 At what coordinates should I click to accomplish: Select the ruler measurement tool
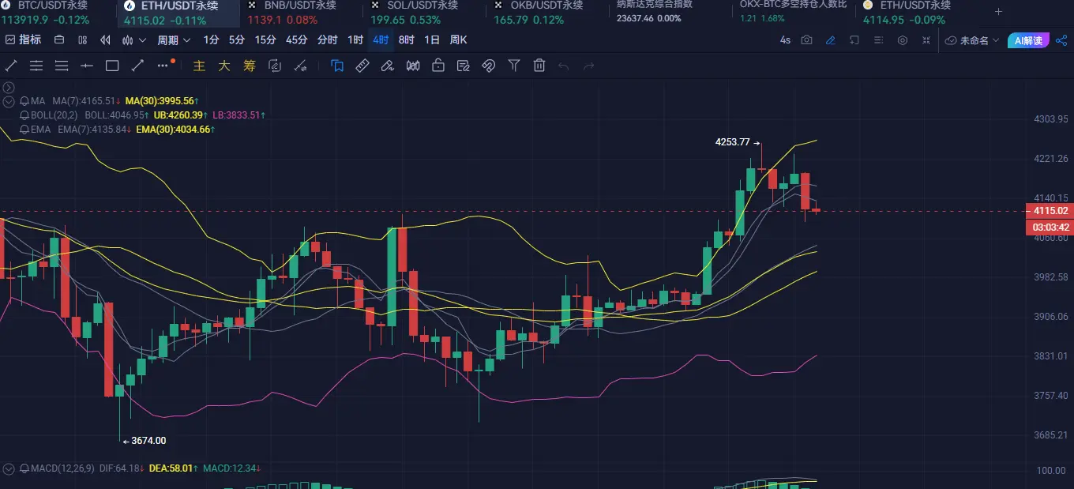[362, 66]
